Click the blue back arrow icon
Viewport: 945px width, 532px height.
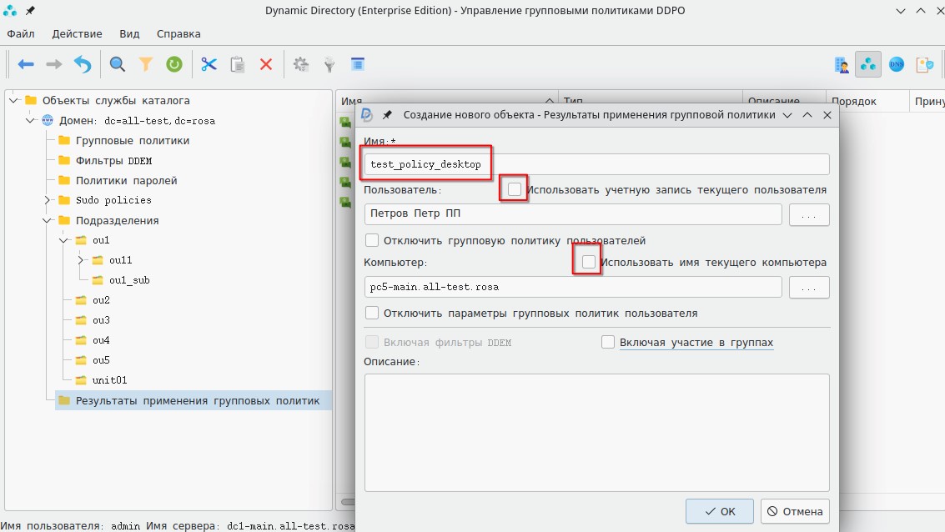(x=26, y=64)
